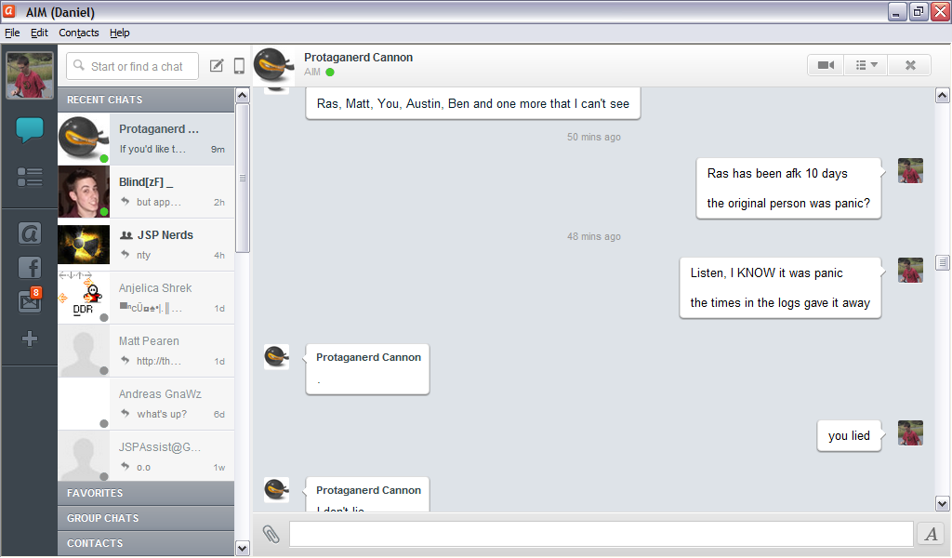Image resolution: width=952 pixels, height=558 pixels.
Task: Click Protaganerd Cannon avatar in chat header
Action: 273,65
